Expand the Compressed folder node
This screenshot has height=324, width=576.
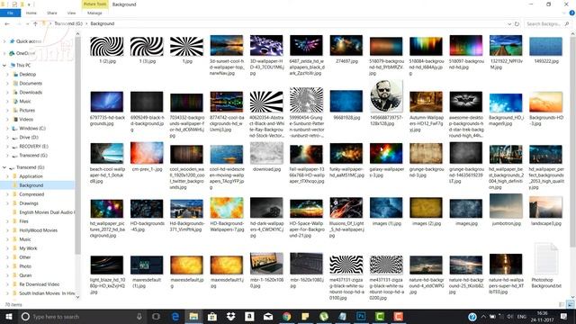(x=7, y=194)
